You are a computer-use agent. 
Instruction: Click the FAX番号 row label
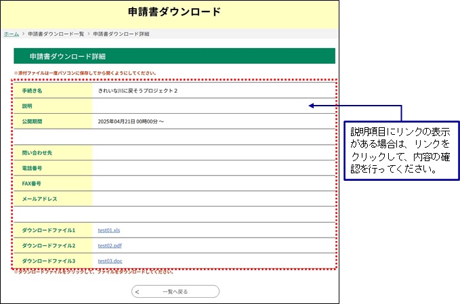click(x=32, y=183)
